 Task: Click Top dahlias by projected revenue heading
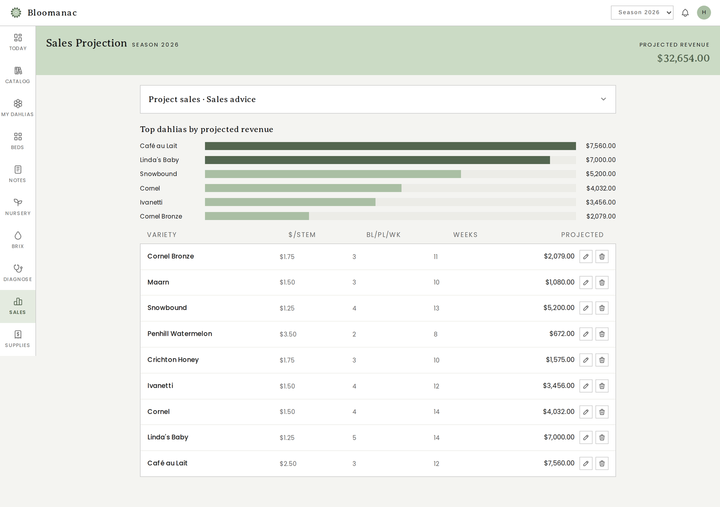pos(206,129)
